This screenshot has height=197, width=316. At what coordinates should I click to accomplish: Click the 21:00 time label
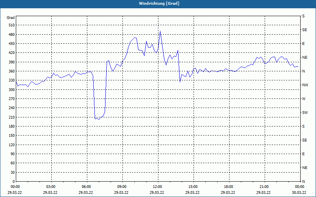265,187
